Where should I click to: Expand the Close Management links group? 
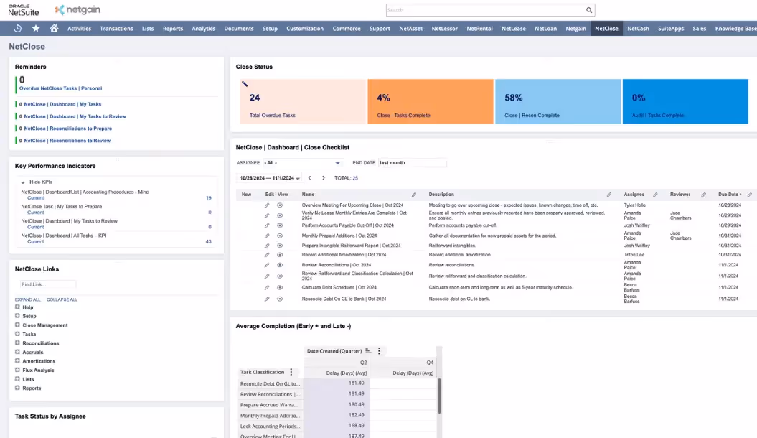pos(17,325)
